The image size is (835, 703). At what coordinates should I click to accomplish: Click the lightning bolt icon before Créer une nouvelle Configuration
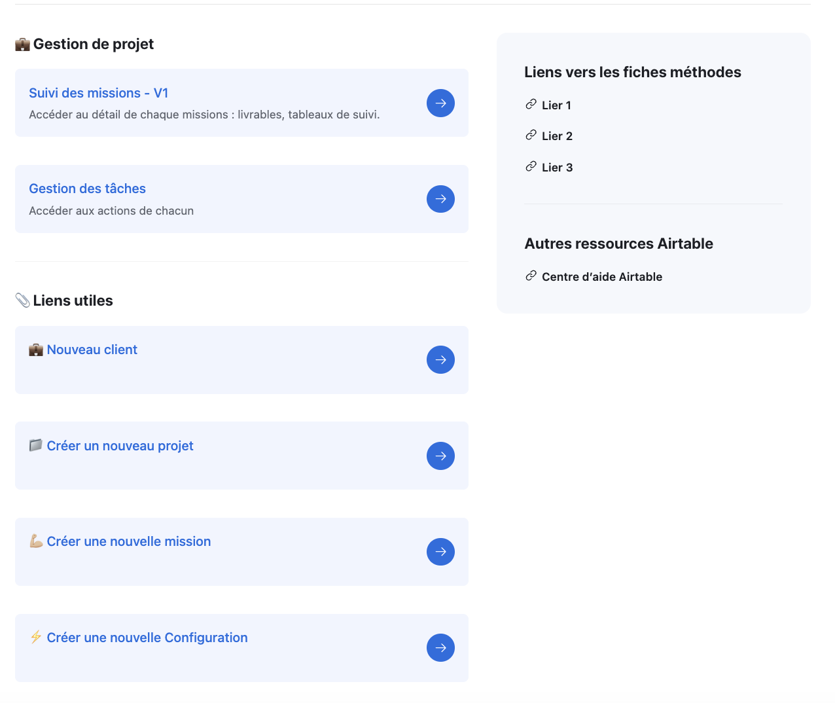pyautogui.click(x=36, y=637)
